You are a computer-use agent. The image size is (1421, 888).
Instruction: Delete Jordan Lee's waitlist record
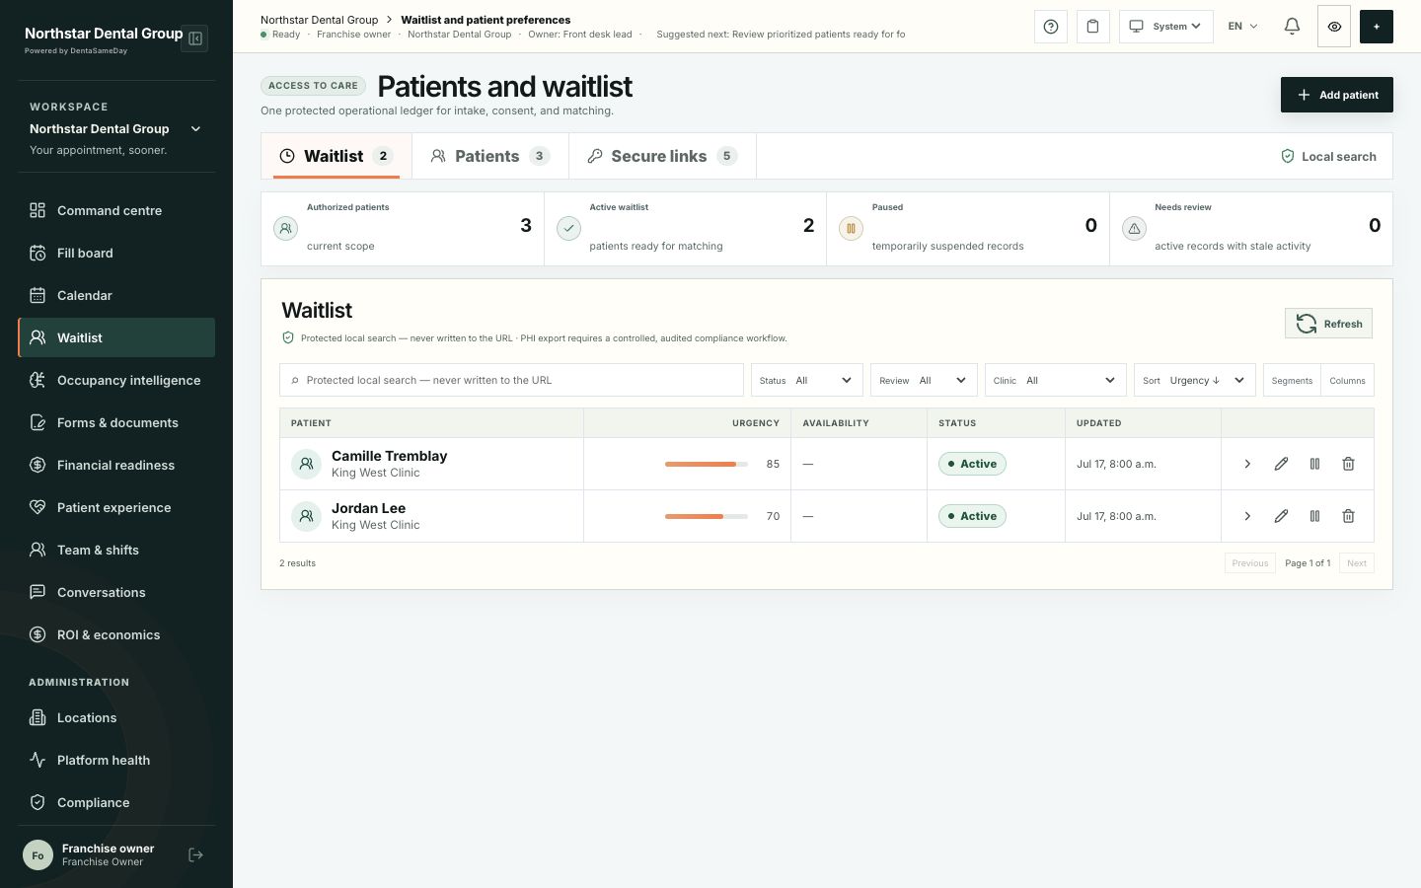tap(1348, 516)
